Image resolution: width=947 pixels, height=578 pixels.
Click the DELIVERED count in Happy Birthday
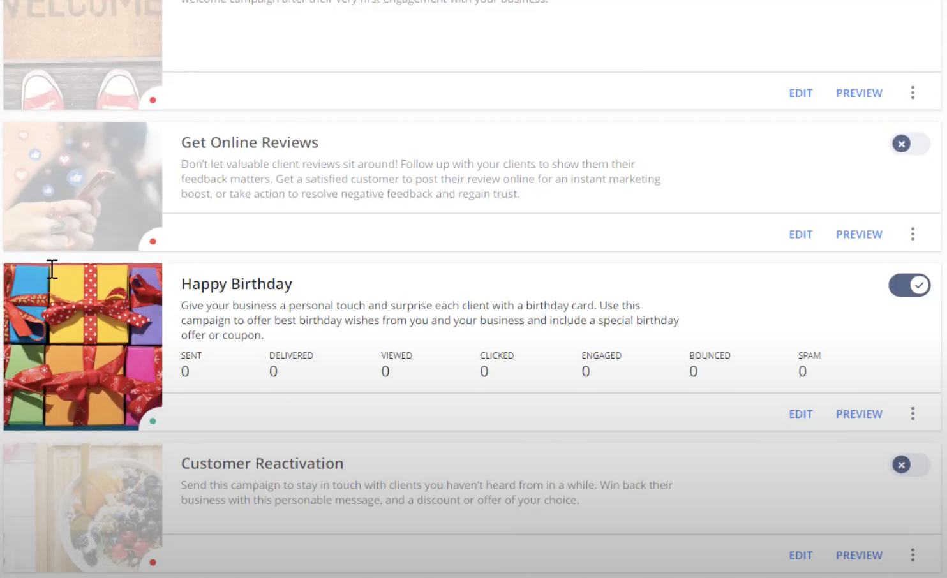273,371
